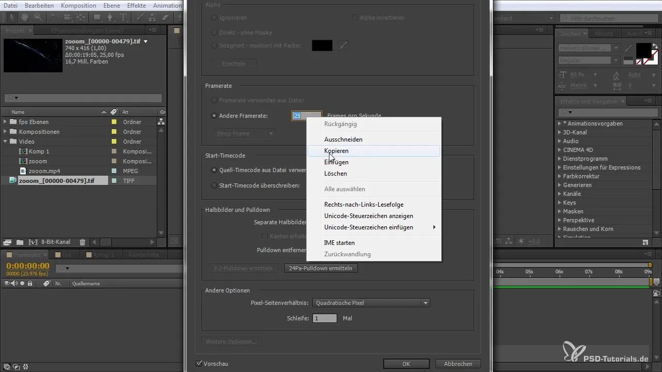Click the eye video column icon in timeline
The height and width of the screenshot is (372, 662).
pos(7,283)
